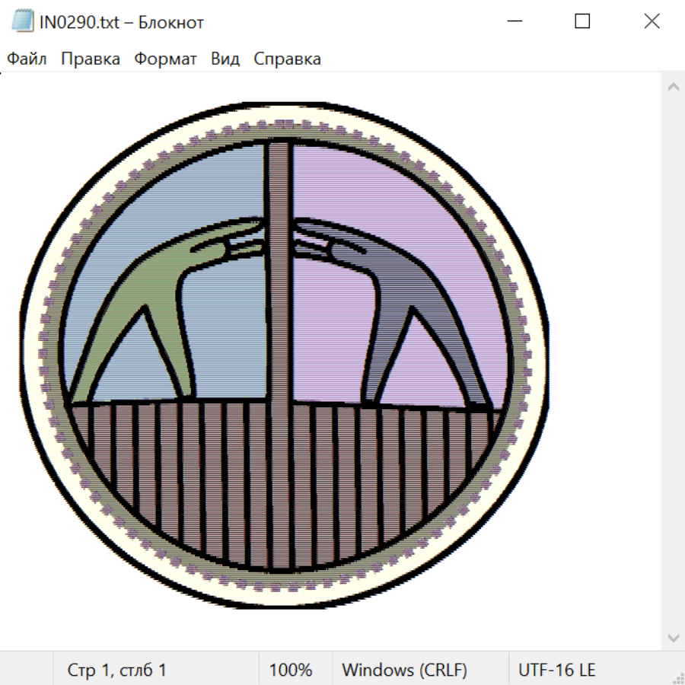Minimize the Notepad window
The height and width of the screenshot is (685, 685).
pyautogui.click(x=513, y=22)
